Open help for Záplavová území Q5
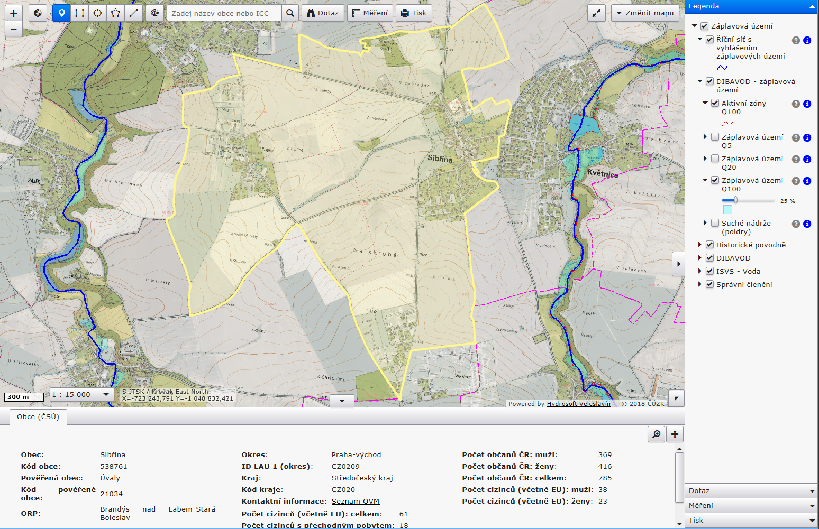Image resolution: width=819 pixels, height=529 pixels. click(796, 137)
